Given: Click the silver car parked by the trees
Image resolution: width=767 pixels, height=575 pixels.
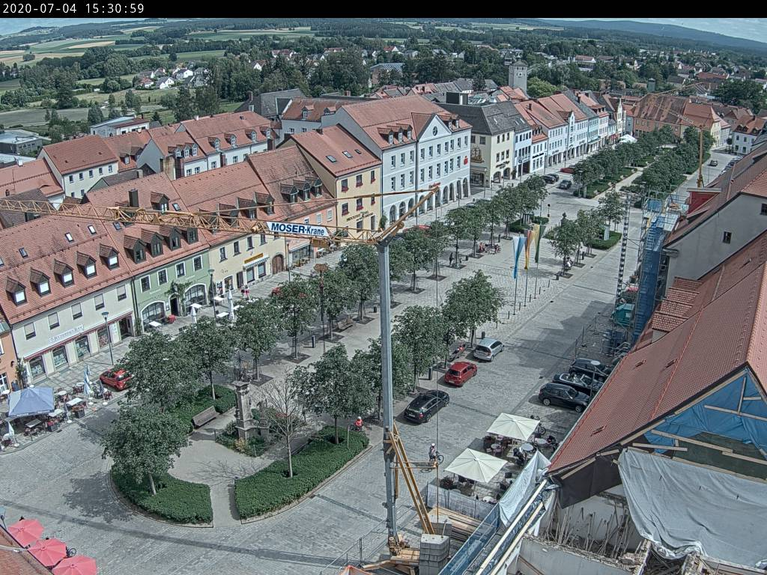Looking at the screenshot, I should (x=488, y=349).
